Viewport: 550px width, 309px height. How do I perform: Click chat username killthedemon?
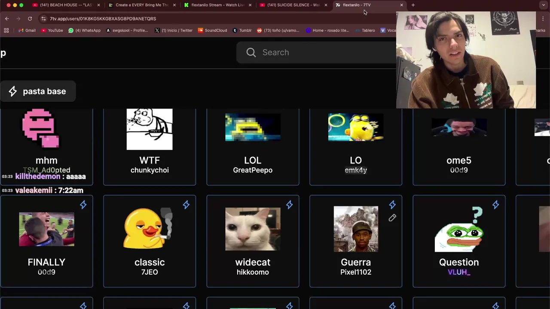[38, 176]
